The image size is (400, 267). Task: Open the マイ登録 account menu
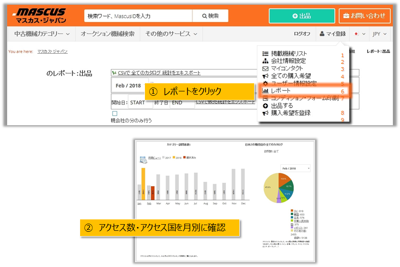pyautogui.click(x=333, y=34)
